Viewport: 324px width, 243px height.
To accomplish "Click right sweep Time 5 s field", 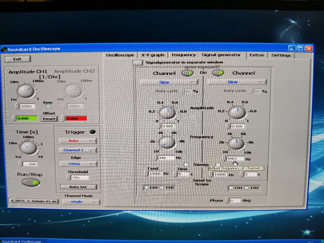I will [x=250, y=174].
